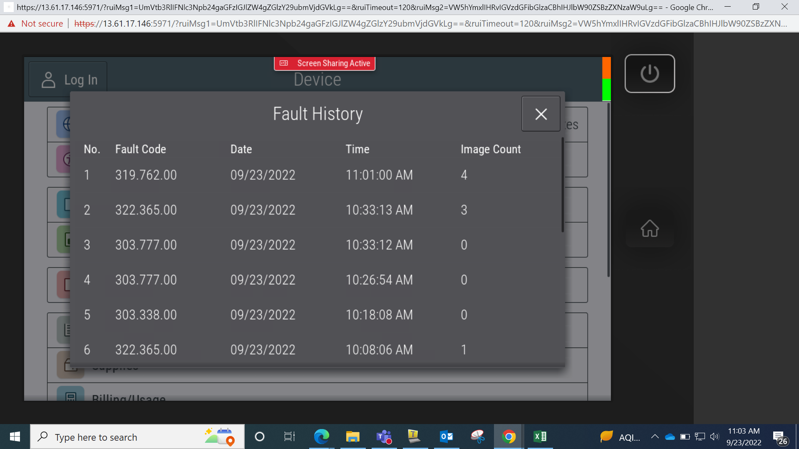Image resolution: width=799 pixels, height=449 pixels.
Task: Open Microsoft Teams from taskbar
Action: pos(384,437)
